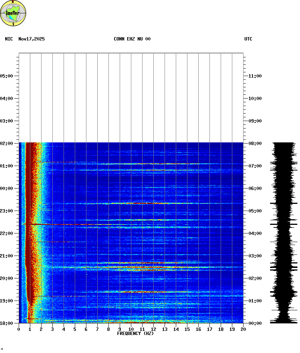This screenshot has height=353, width=300.
Task: Click the 10 tick on the frequency axis
Action: click(131, 329)
